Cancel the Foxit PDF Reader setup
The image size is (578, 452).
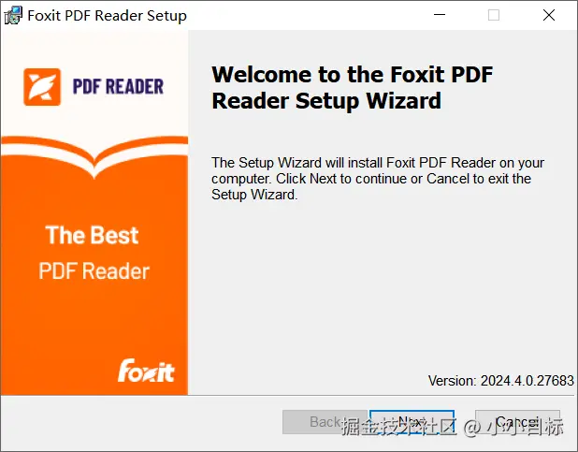tap(517, 422)
